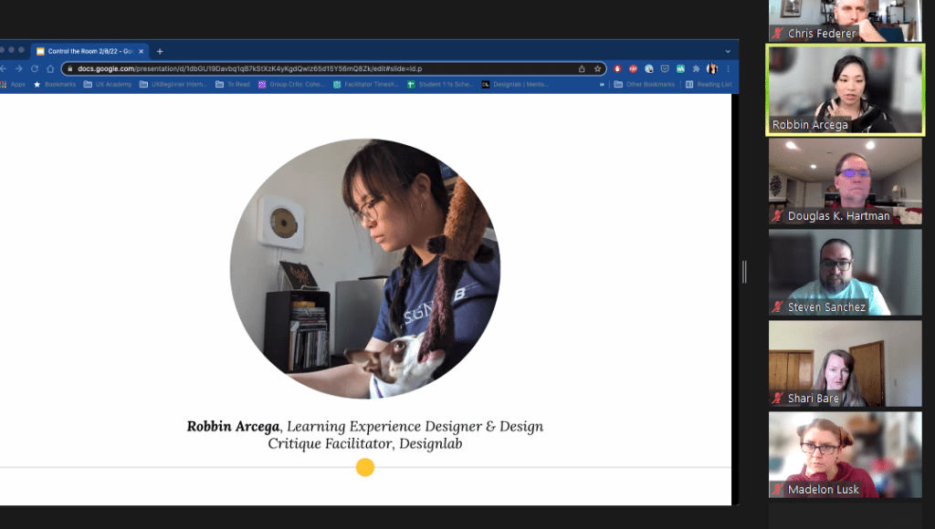Click the browser home icon

(49, 68)
